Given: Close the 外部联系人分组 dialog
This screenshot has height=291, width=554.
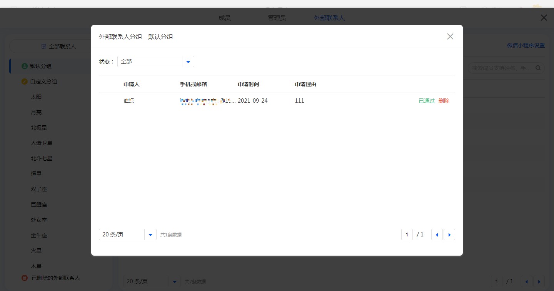Looking at the screenshot, I should 450,37.
